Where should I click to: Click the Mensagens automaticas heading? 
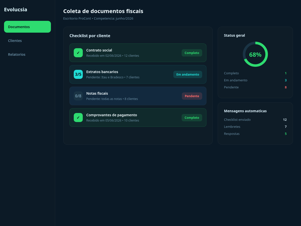[245, 111]
